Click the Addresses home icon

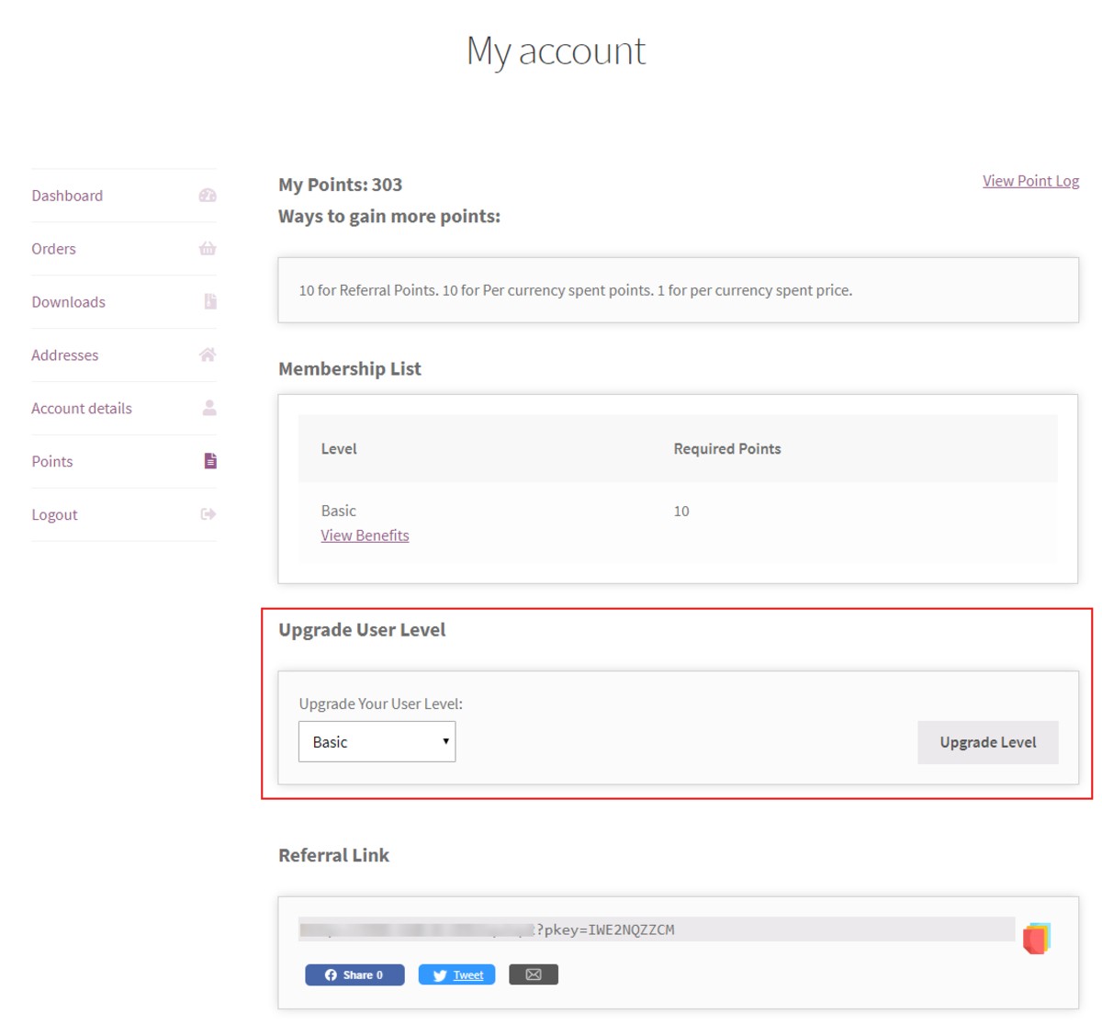208,355
